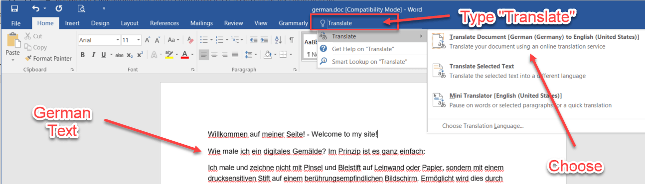Switch to the References tab

pos(164,23)
